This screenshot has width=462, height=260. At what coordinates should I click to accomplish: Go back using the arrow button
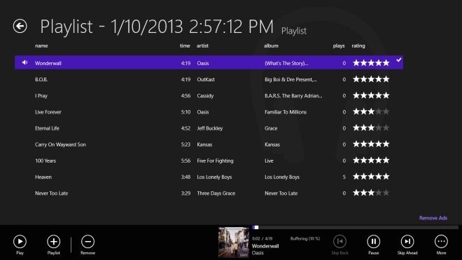(x=20, y=26)
